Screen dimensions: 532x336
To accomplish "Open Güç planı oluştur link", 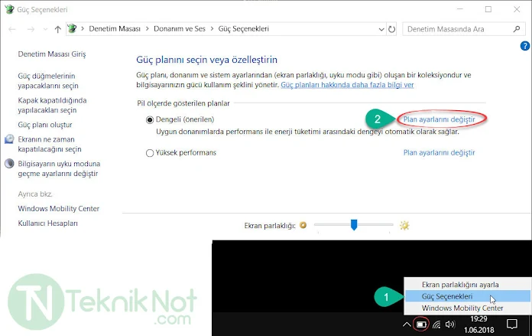I will 45,125.
